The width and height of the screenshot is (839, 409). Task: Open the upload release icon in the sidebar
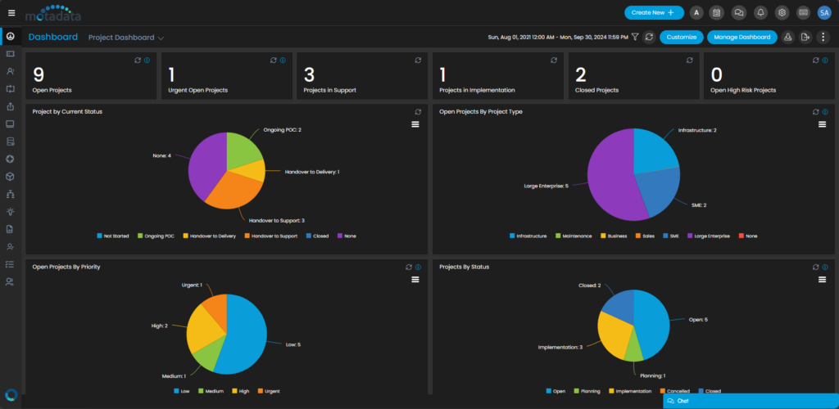pyautogui.click(x=10, y=106)
